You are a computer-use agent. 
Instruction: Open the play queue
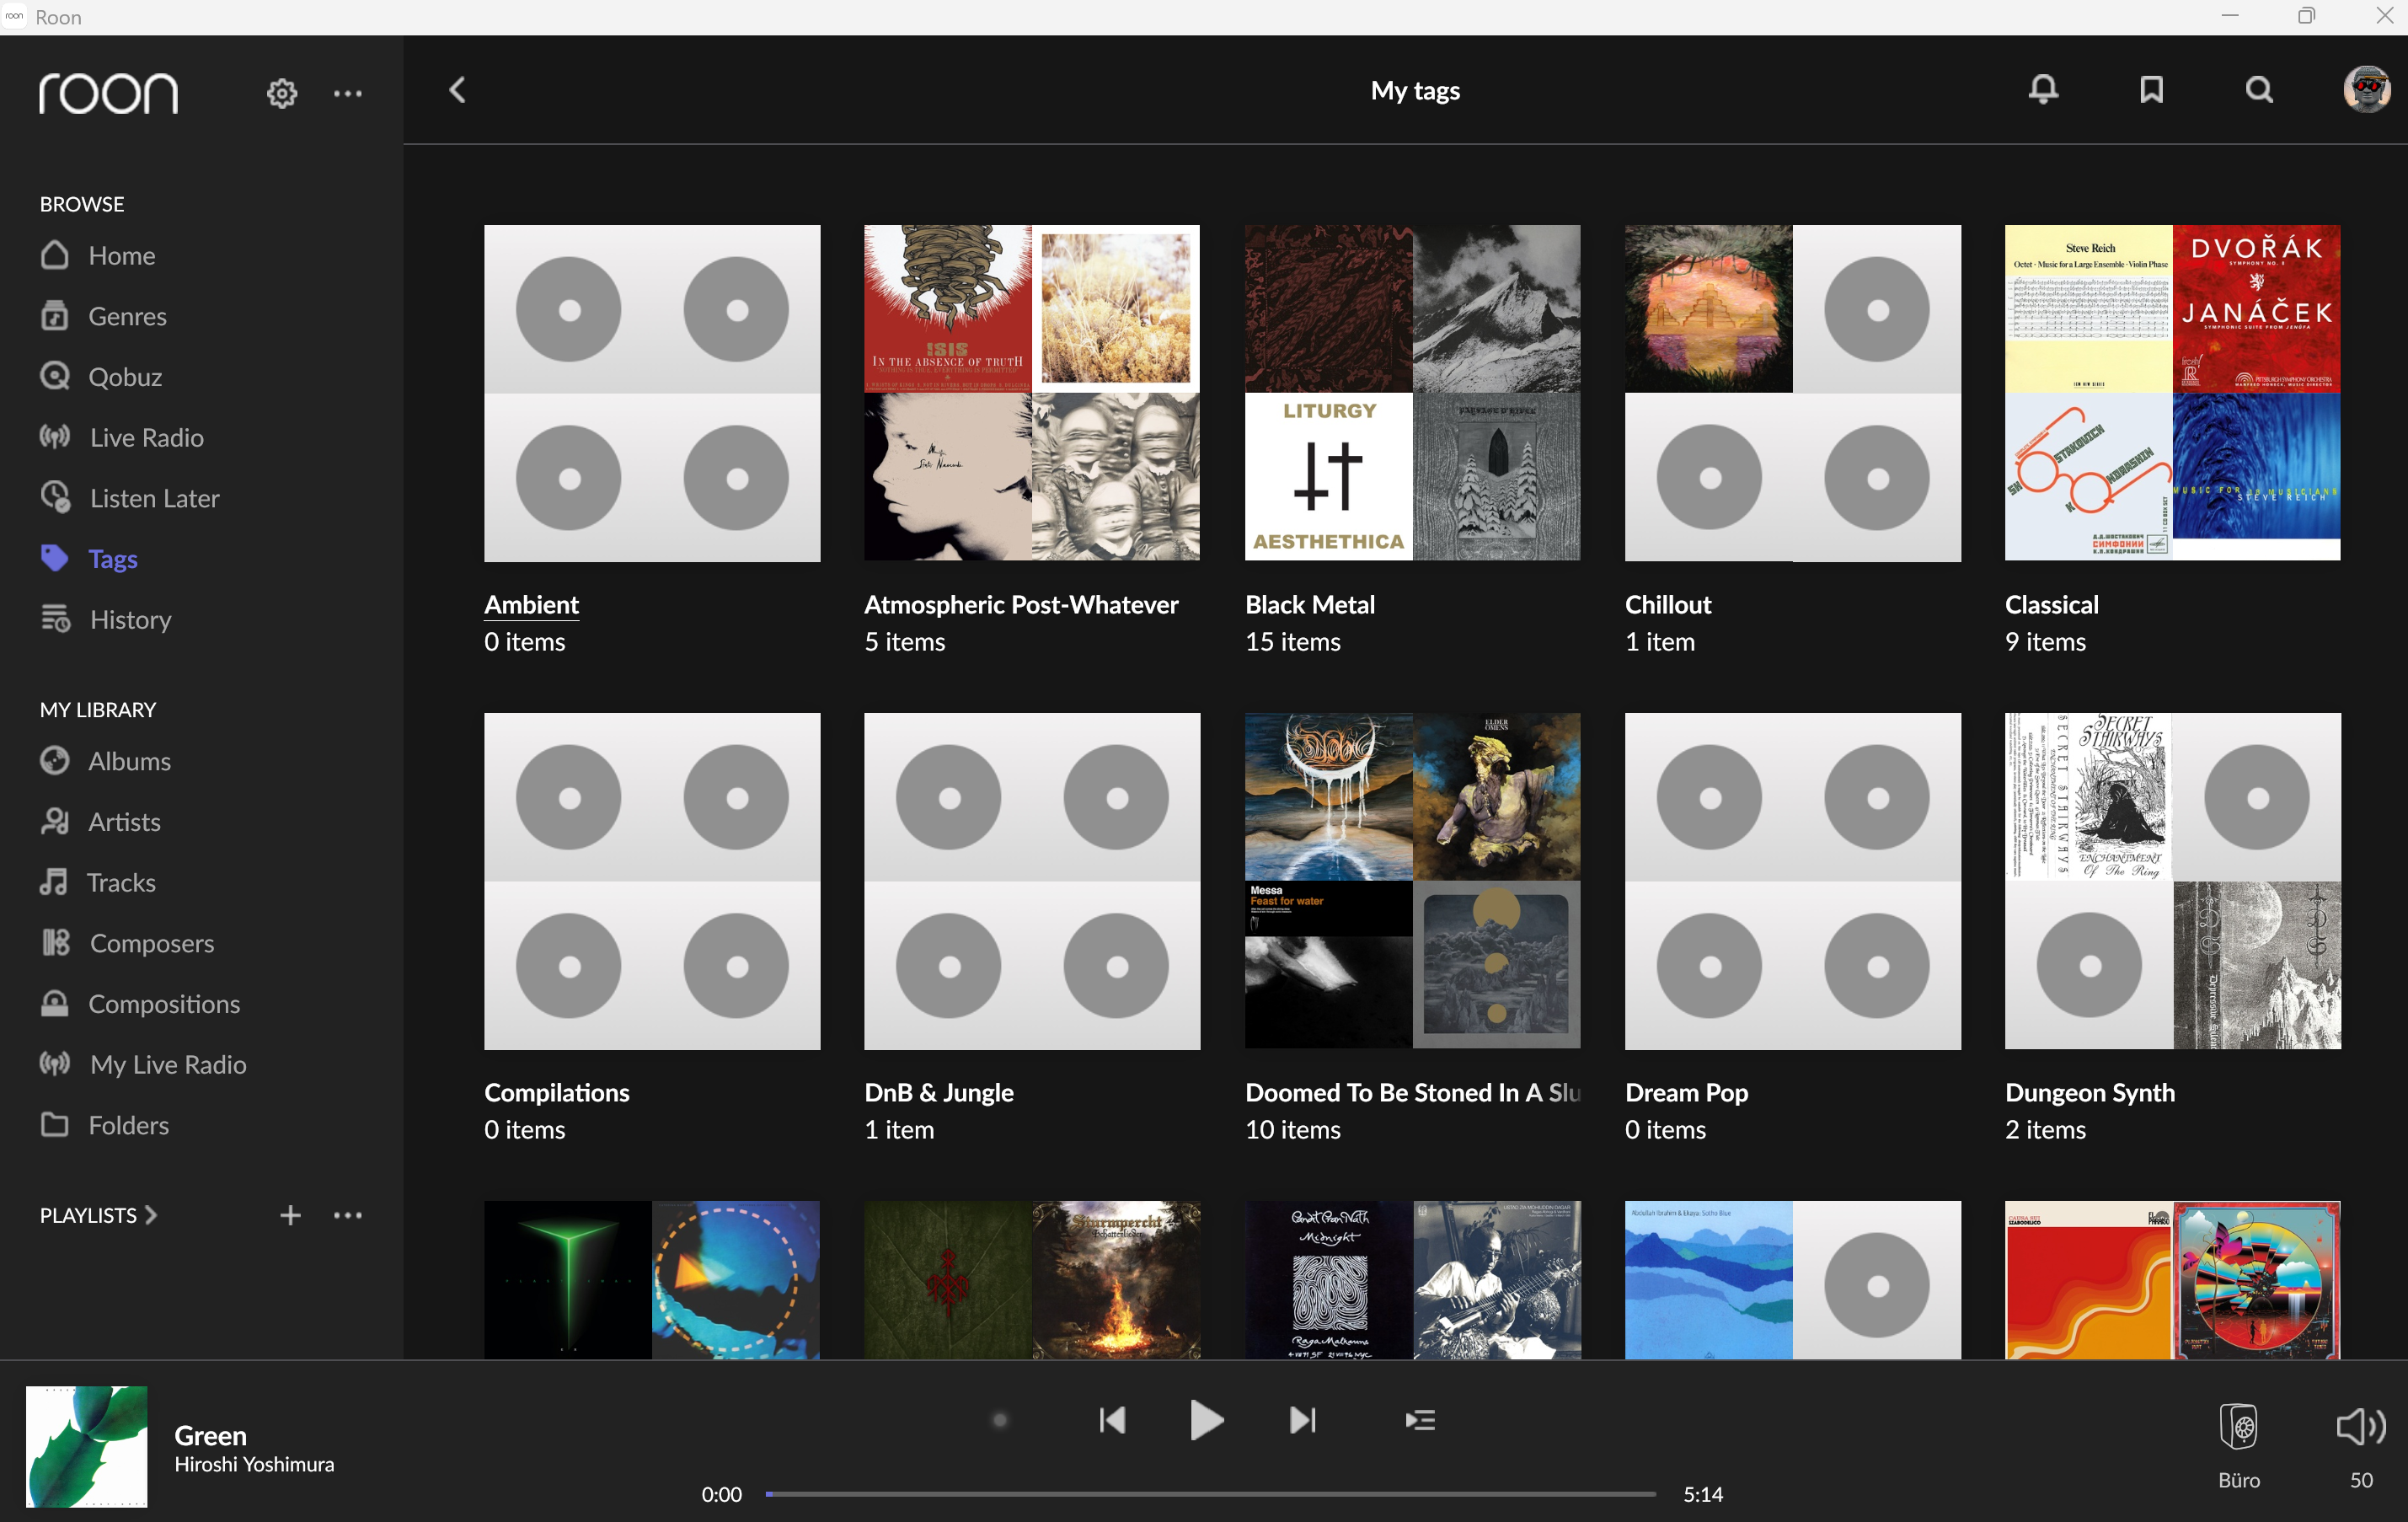tap(1420, 1420)
